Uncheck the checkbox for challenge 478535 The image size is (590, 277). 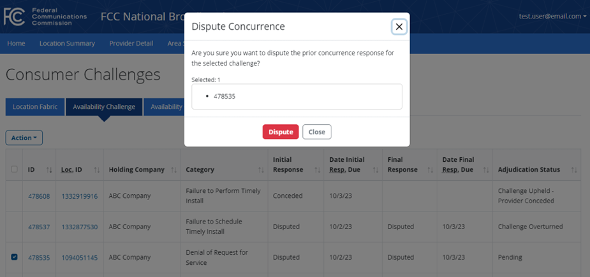(x=14, y=257)
